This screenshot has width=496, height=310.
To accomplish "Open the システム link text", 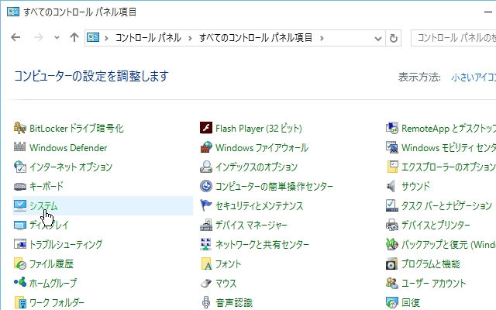I will click(x=43, y=206).
